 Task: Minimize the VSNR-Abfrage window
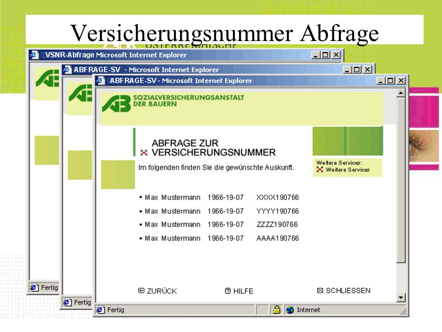[x=316, y=55]
